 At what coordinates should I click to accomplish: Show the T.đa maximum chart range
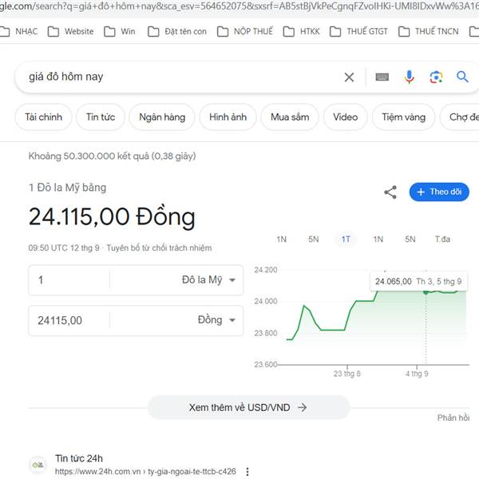[x=442, y=239]
